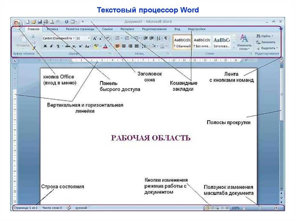
Task: Switch to Print Layout view in status bar
Action: point(207,208)
